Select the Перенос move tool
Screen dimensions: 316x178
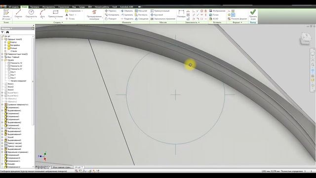click(111, 11)
